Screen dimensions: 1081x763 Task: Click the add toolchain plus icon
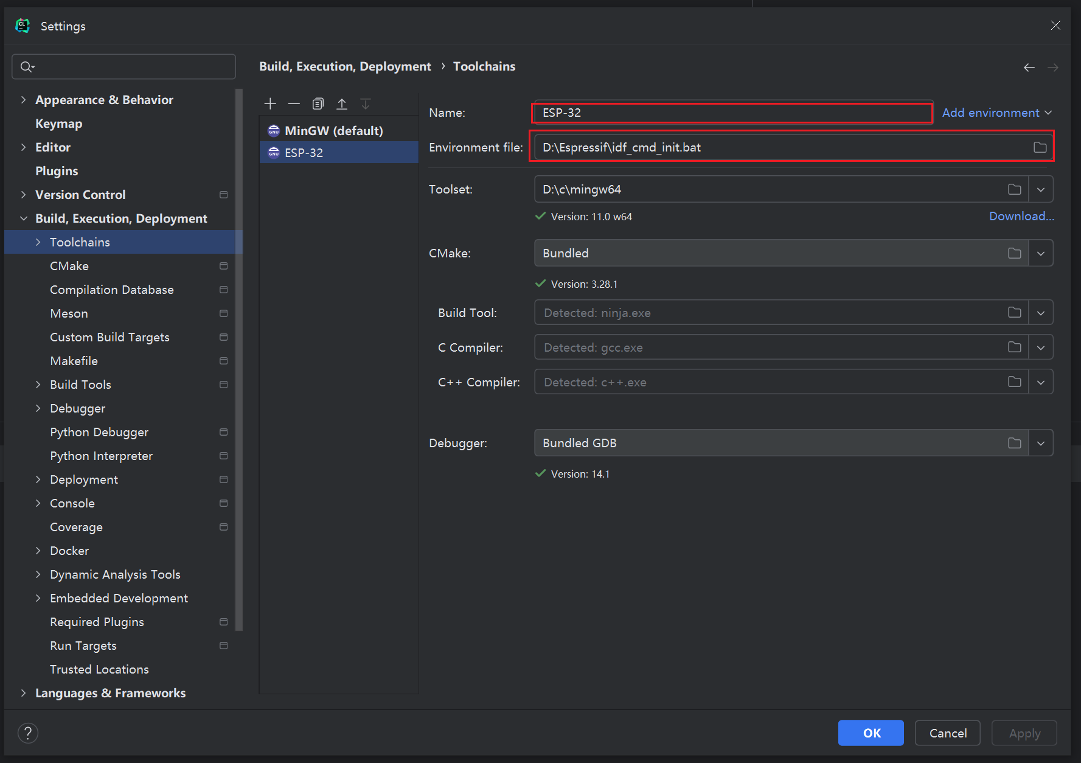tap(270, 104)
